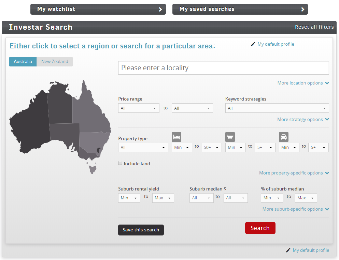This screenshot has width=339, height=260.
Task: Select the bedrooms icon above the Min dropdown
Action: click(176, 137)
